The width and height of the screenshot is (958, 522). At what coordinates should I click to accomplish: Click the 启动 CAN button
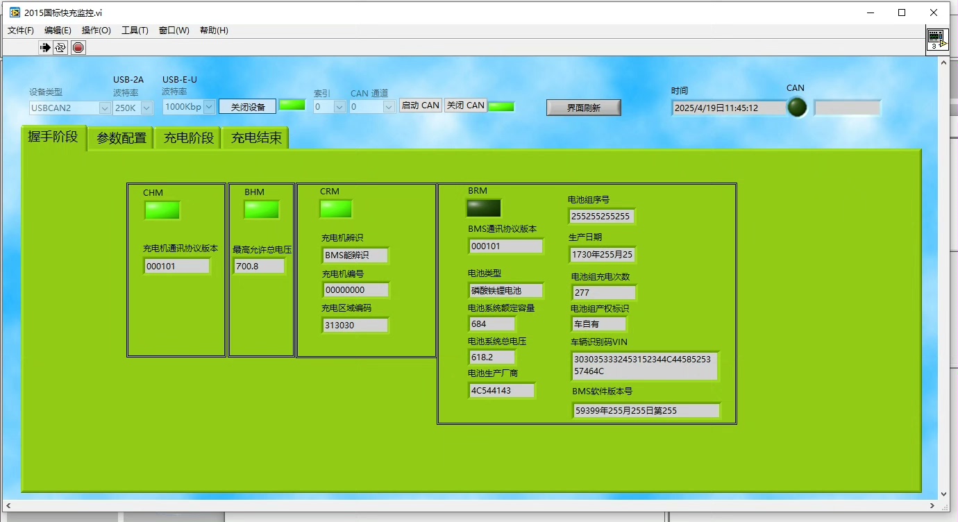420,106
